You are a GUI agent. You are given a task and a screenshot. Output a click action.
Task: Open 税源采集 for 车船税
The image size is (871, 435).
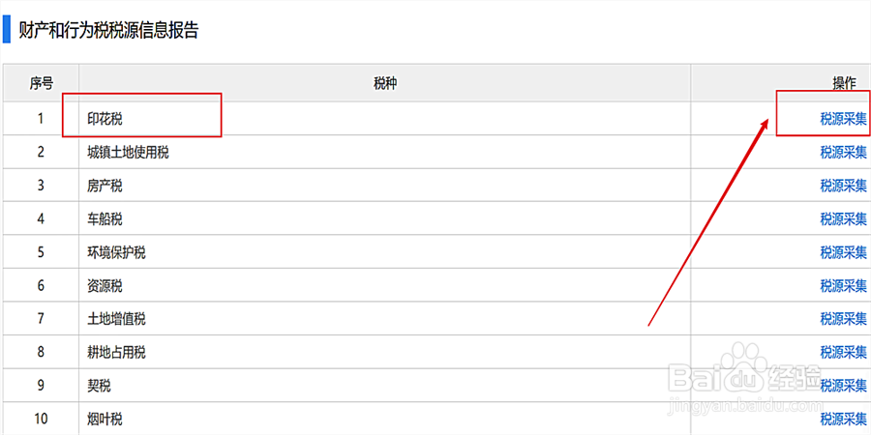pos(843,219)
